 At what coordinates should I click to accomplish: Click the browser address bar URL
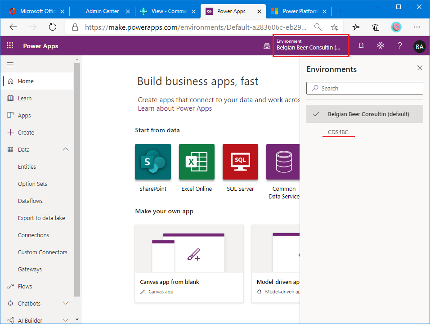tap(196, 27)
